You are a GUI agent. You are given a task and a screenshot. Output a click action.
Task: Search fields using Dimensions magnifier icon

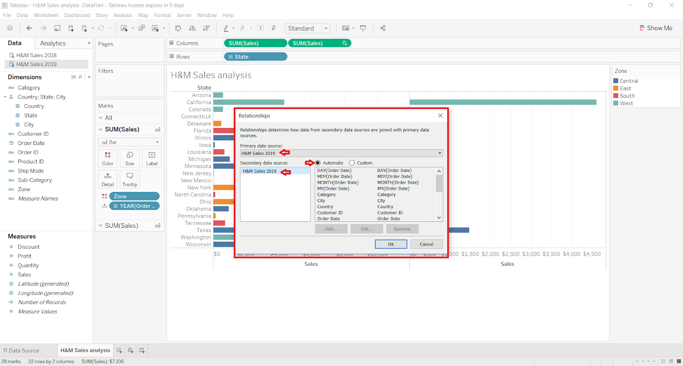tap(80, 77)
